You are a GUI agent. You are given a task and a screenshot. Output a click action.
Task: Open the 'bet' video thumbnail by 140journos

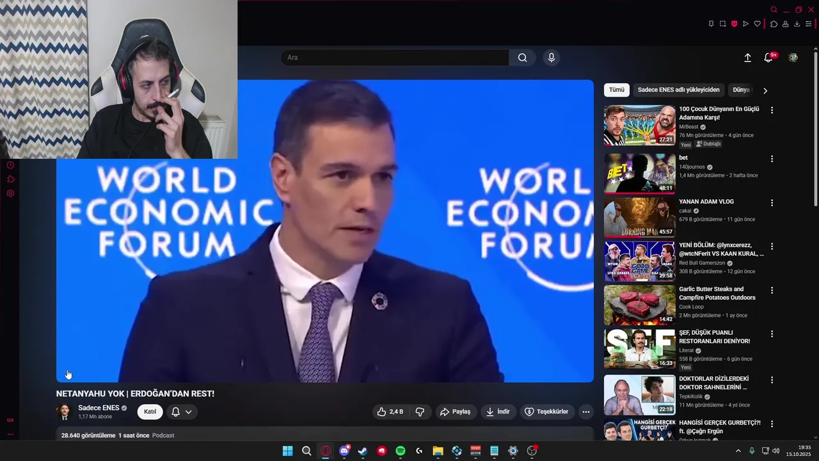[639, 174]
